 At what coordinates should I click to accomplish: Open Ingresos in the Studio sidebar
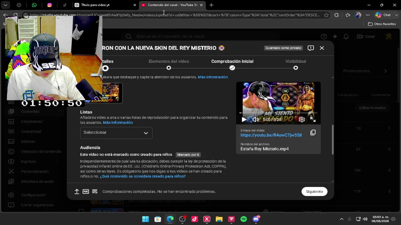click(x=29, y=162)
